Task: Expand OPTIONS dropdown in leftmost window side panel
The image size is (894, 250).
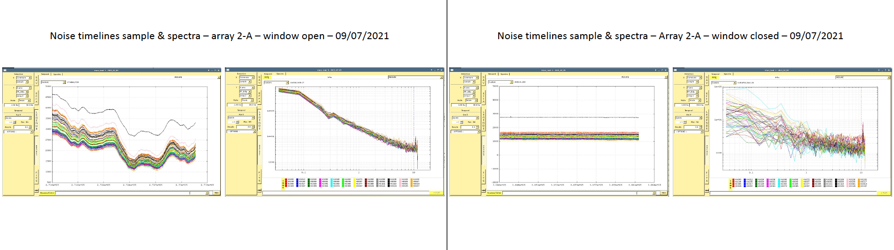Action: pos(18,132)
